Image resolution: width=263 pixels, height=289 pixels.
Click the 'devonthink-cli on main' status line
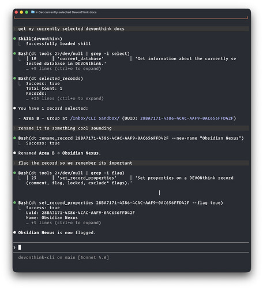click(47, 257)
